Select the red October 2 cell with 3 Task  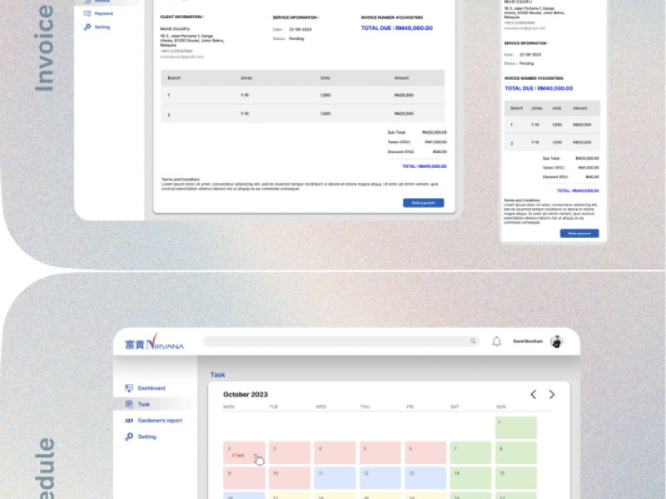244,452
